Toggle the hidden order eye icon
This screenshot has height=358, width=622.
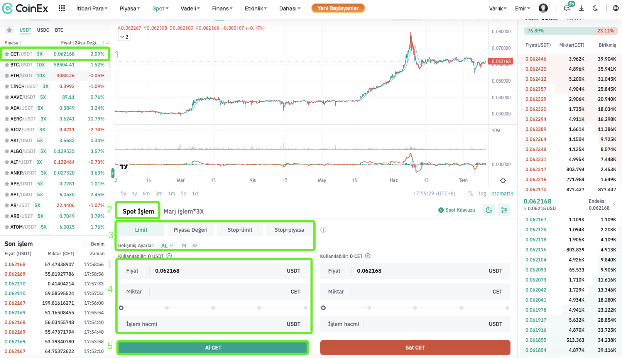195,246
